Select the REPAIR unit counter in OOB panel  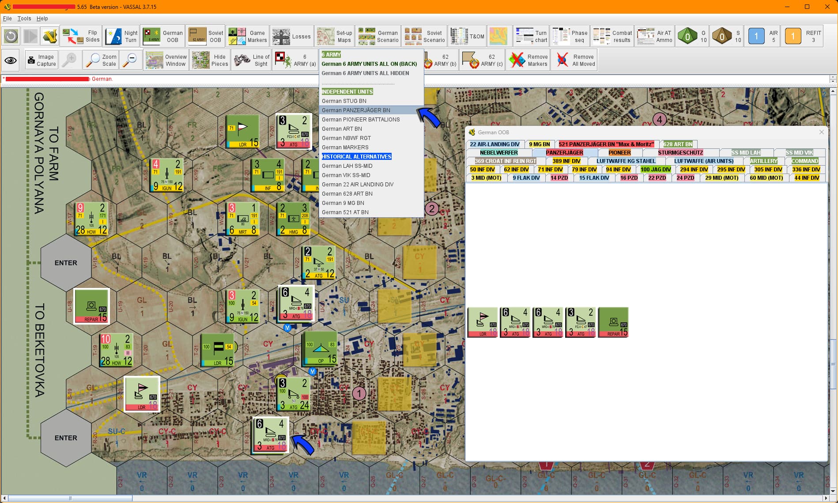point(613,322)
